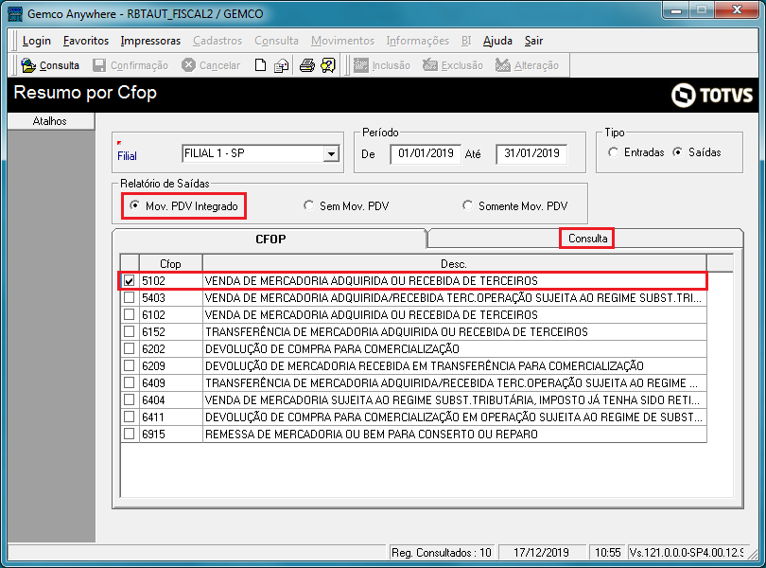766x568 pixels.
Task: Open the Impressoras menu
Action: pos(150,41)
